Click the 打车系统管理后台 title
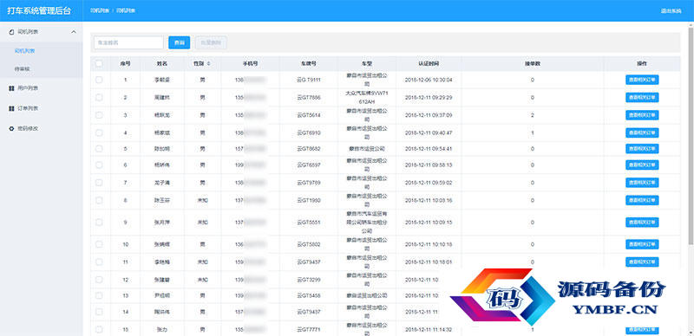694x336 pixels. [x=38, y=10]
